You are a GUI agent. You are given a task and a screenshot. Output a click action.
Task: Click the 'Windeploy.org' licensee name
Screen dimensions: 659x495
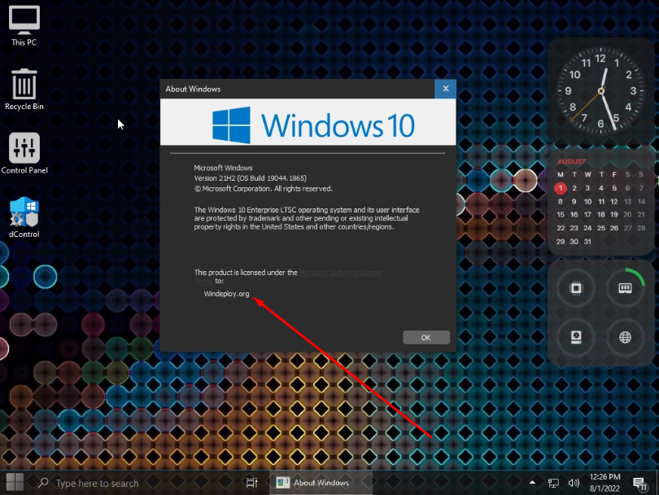[x=226, y=294]
